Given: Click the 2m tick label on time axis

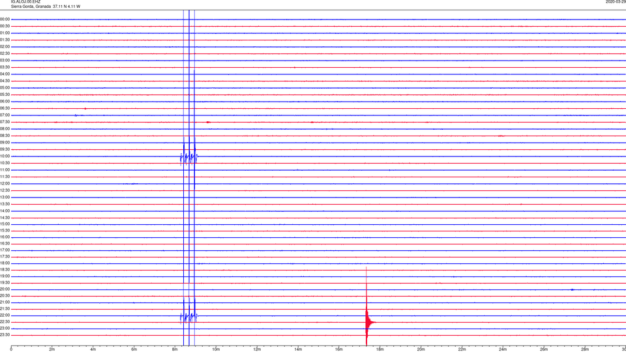Looking at the screenshot, I should (52, 349).
